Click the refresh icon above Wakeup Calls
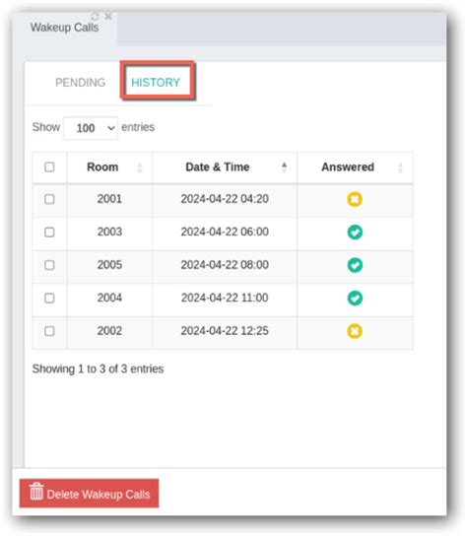 [95, 16]
